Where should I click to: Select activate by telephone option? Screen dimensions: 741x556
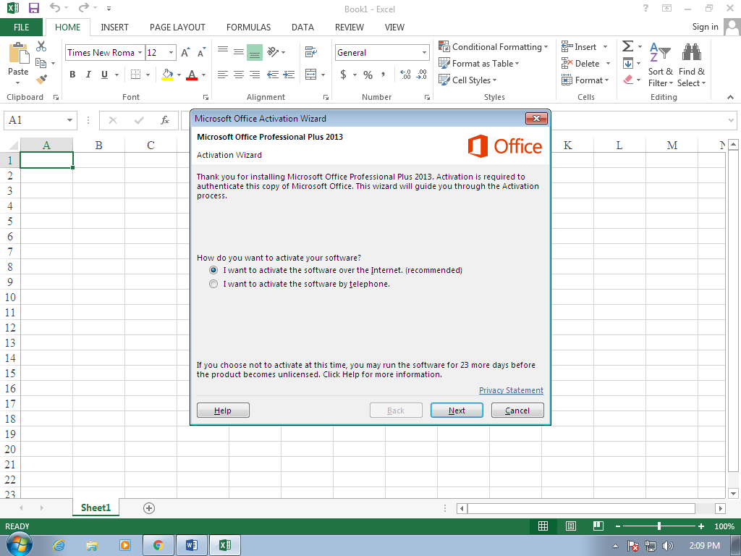[213, 285]
